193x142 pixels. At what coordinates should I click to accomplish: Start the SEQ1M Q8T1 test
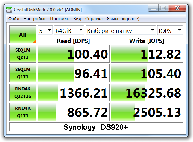click(23, 54)
